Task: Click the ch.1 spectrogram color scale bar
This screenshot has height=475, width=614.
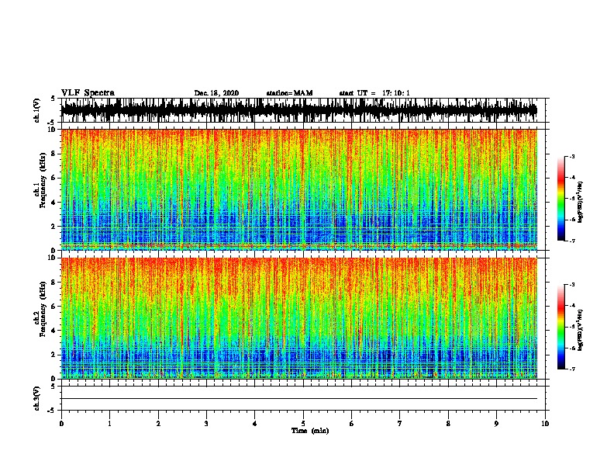Action: [561, 199]
